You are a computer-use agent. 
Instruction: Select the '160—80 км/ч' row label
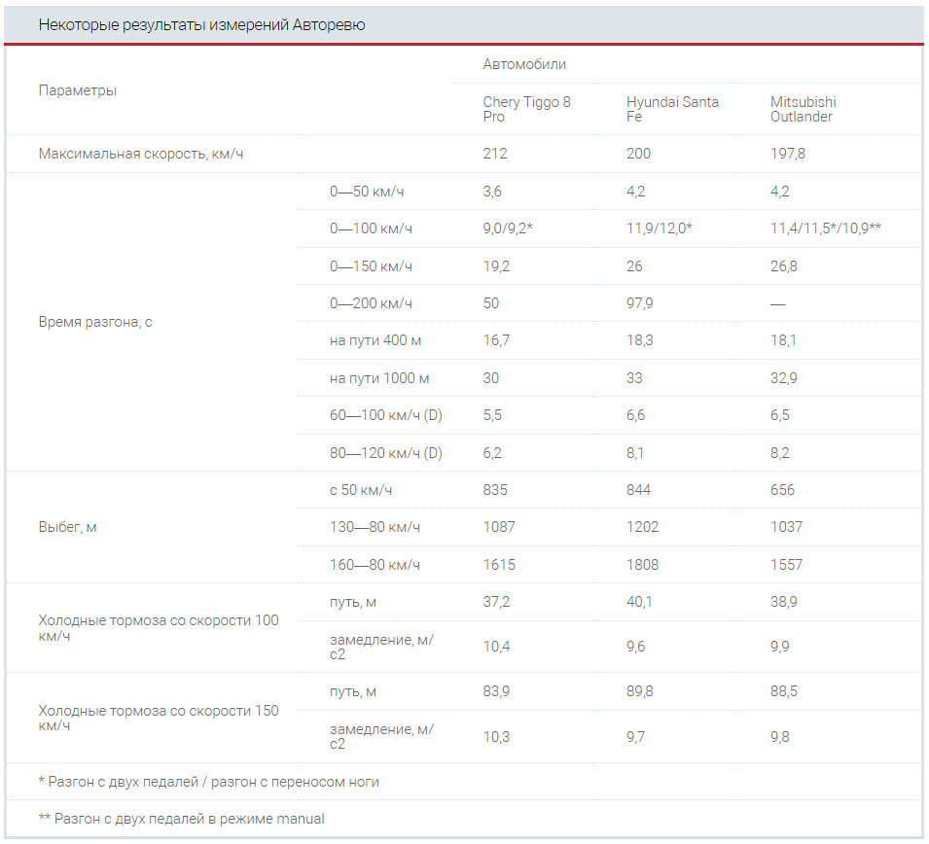click(x=375, y=565)
